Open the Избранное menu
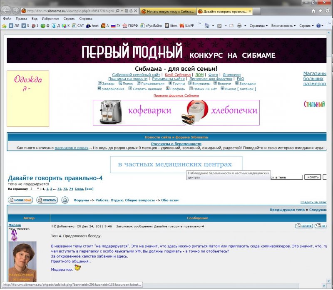Screen dimensions: 333x290 pyautogui.click(x=50, y=19)
